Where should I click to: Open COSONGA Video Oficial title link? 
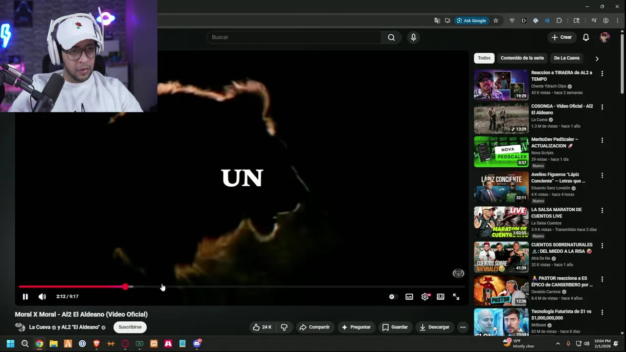(x=562, y=110)
